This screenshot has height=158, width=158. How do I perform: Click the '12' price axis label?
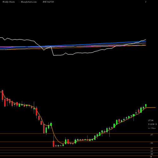pos(152,149)
